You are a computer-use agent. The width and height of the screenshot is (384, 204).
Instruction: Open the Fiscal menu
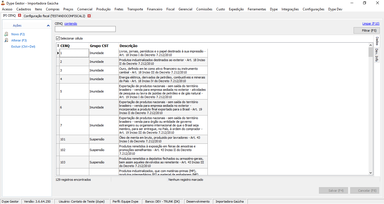[170, 9]
